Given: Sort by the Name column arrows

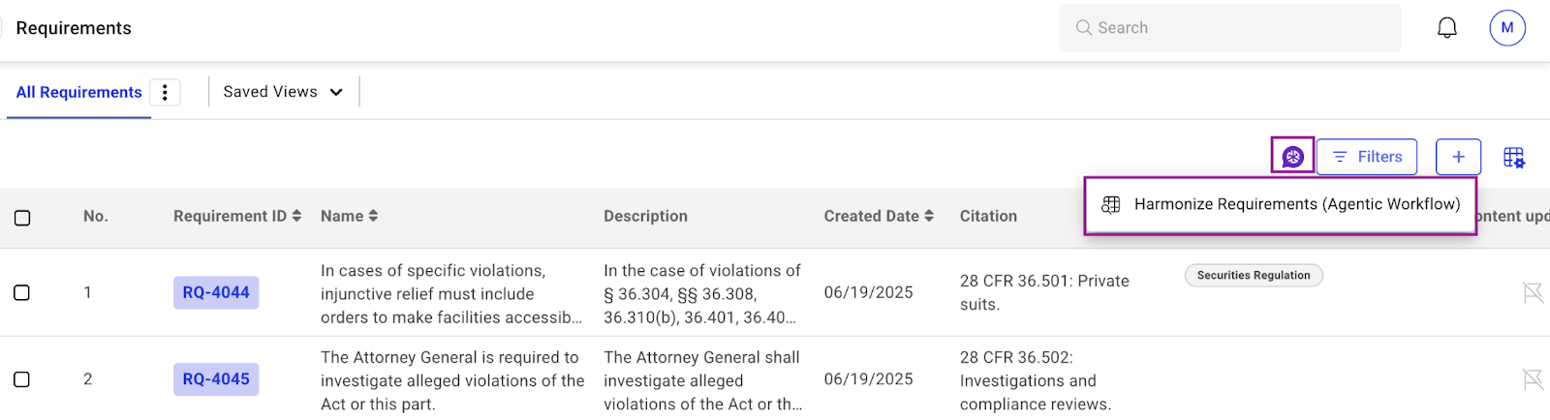Looking at the screenshot, I should coord(373,216).
